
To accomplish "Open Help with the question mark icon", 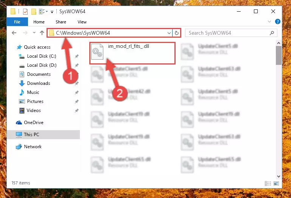I will (278, 21).
